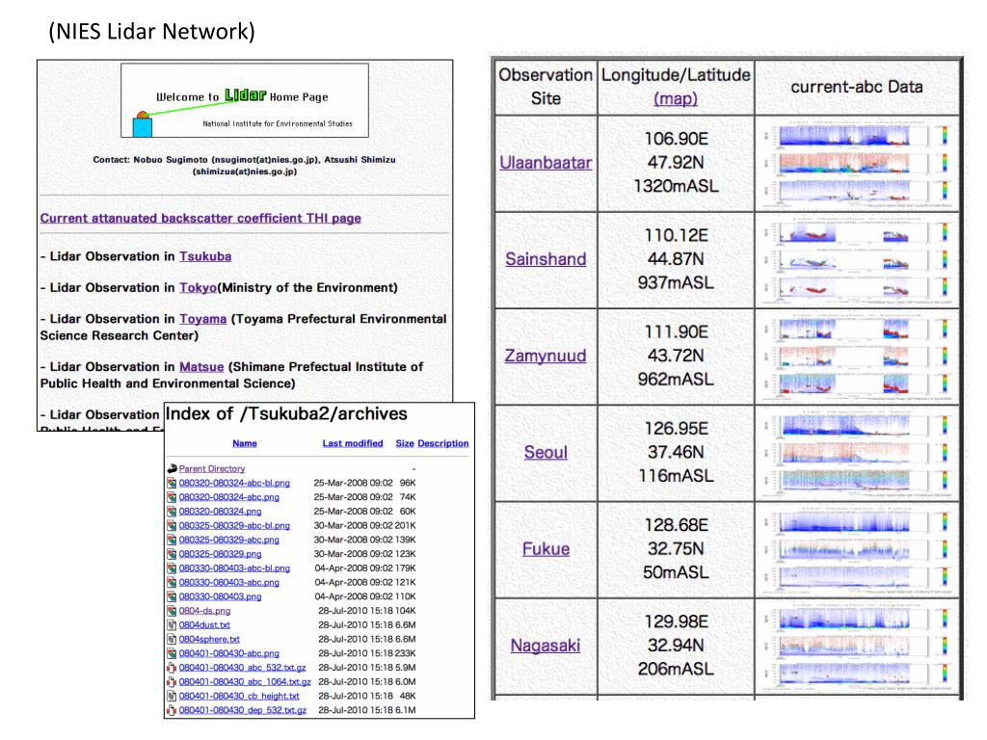987x740 pixels.
Task: Open Current attanuated backscatter coefficient THI page
Action: [x=200, y=219]
